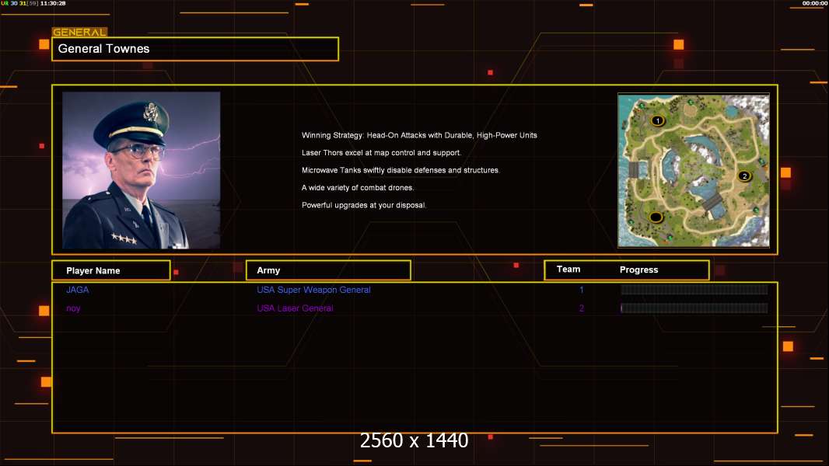829x466 pixels.
Task: Click the empty black start marker on minimap
Action: click(656, 217)
